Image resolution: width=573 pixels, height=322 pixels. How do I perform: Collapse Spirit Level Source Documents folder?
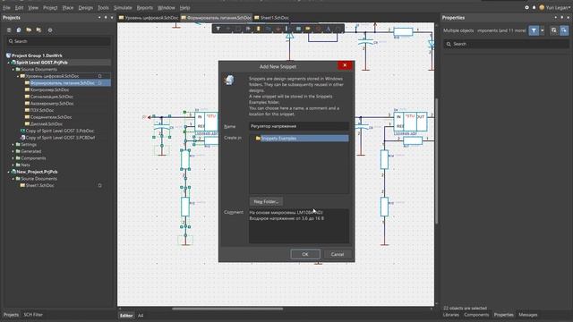[13, 70]
